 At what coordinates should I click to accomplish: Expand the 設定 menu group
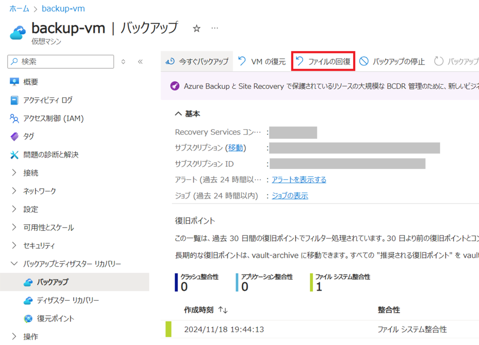tap(14, 209)
